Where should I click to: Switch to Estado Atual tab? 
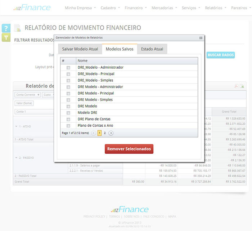point(152,49)
